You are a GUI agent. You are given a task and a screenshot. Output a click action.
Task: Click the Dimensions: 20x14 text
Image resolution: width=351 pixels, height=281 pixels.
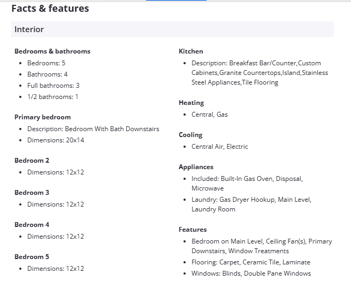56,140
